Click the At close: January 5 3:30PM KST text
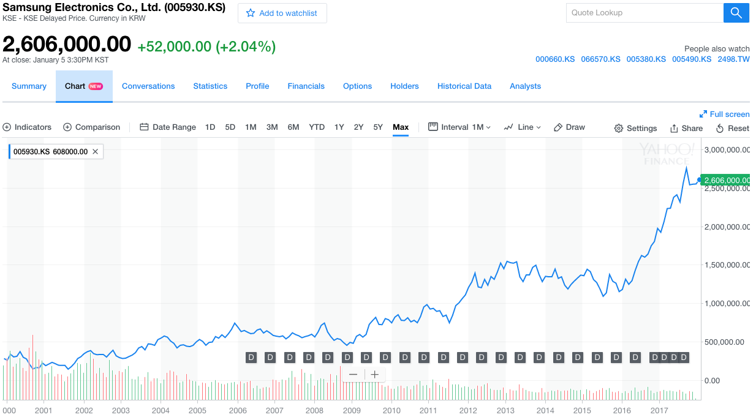 pos(56,60)
